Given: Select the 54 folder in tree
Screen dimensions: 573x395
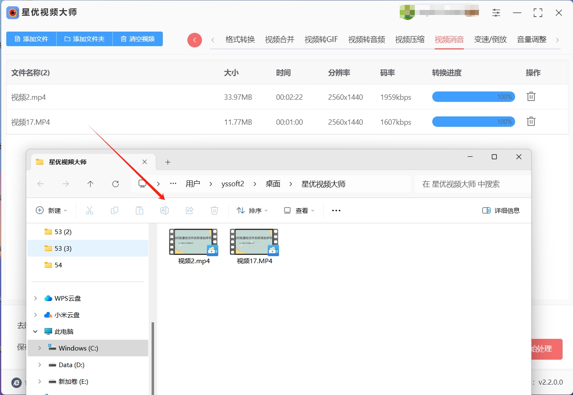Looking at the screenshot, I should pyautogui.click(x=88, y=265).
